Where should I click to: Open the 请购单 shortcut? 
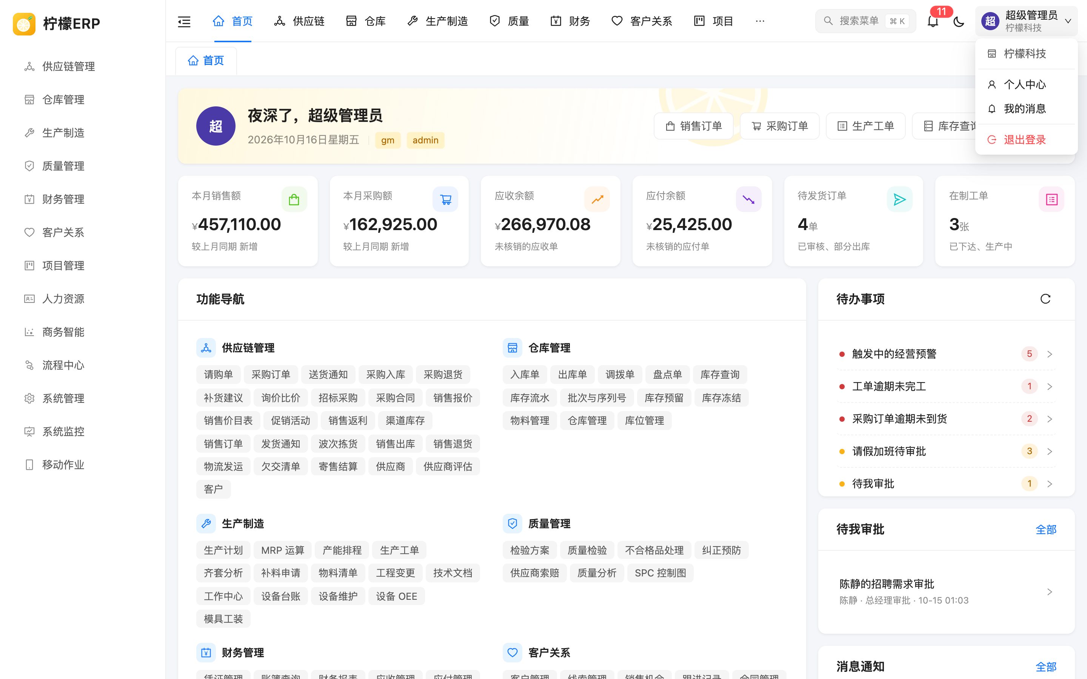click(218, 375)
